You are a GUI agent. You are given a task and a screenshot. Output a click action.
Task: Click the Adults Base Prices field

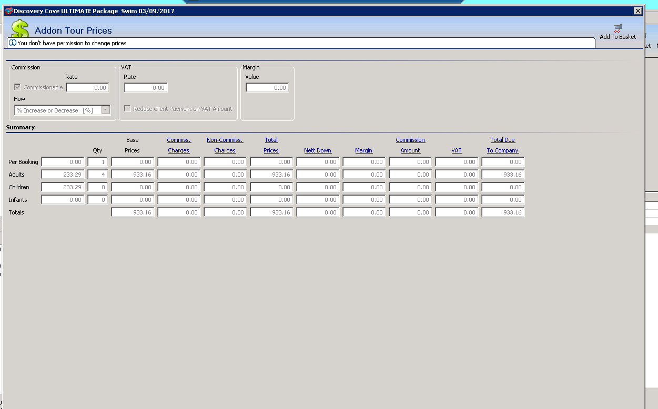(x=133, y=175)
